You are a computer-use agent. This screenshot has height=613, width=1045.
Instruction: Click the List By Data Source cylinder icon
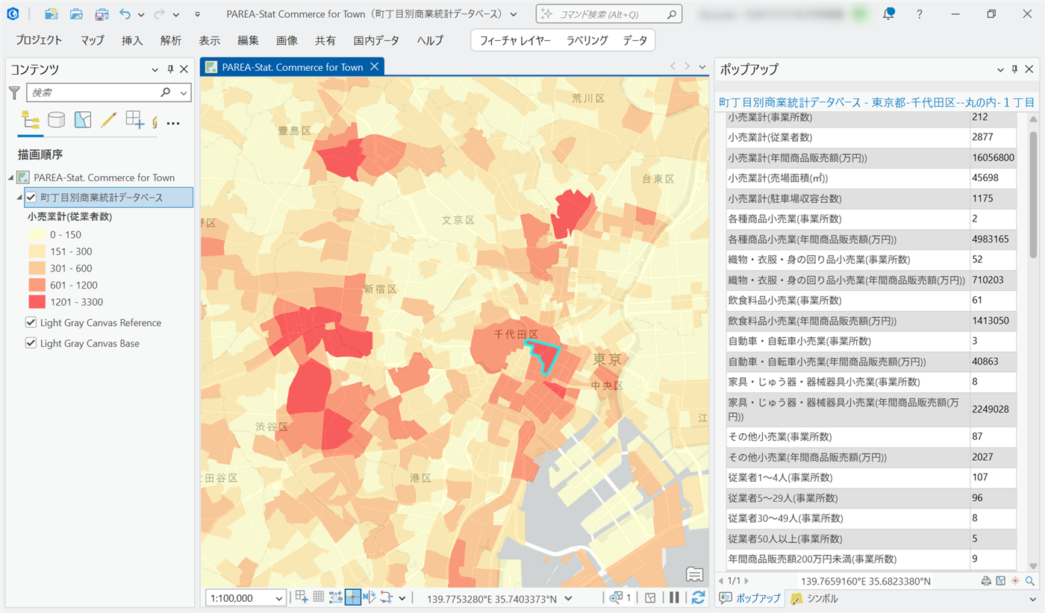pyautogui.click(x=56, y=120)
